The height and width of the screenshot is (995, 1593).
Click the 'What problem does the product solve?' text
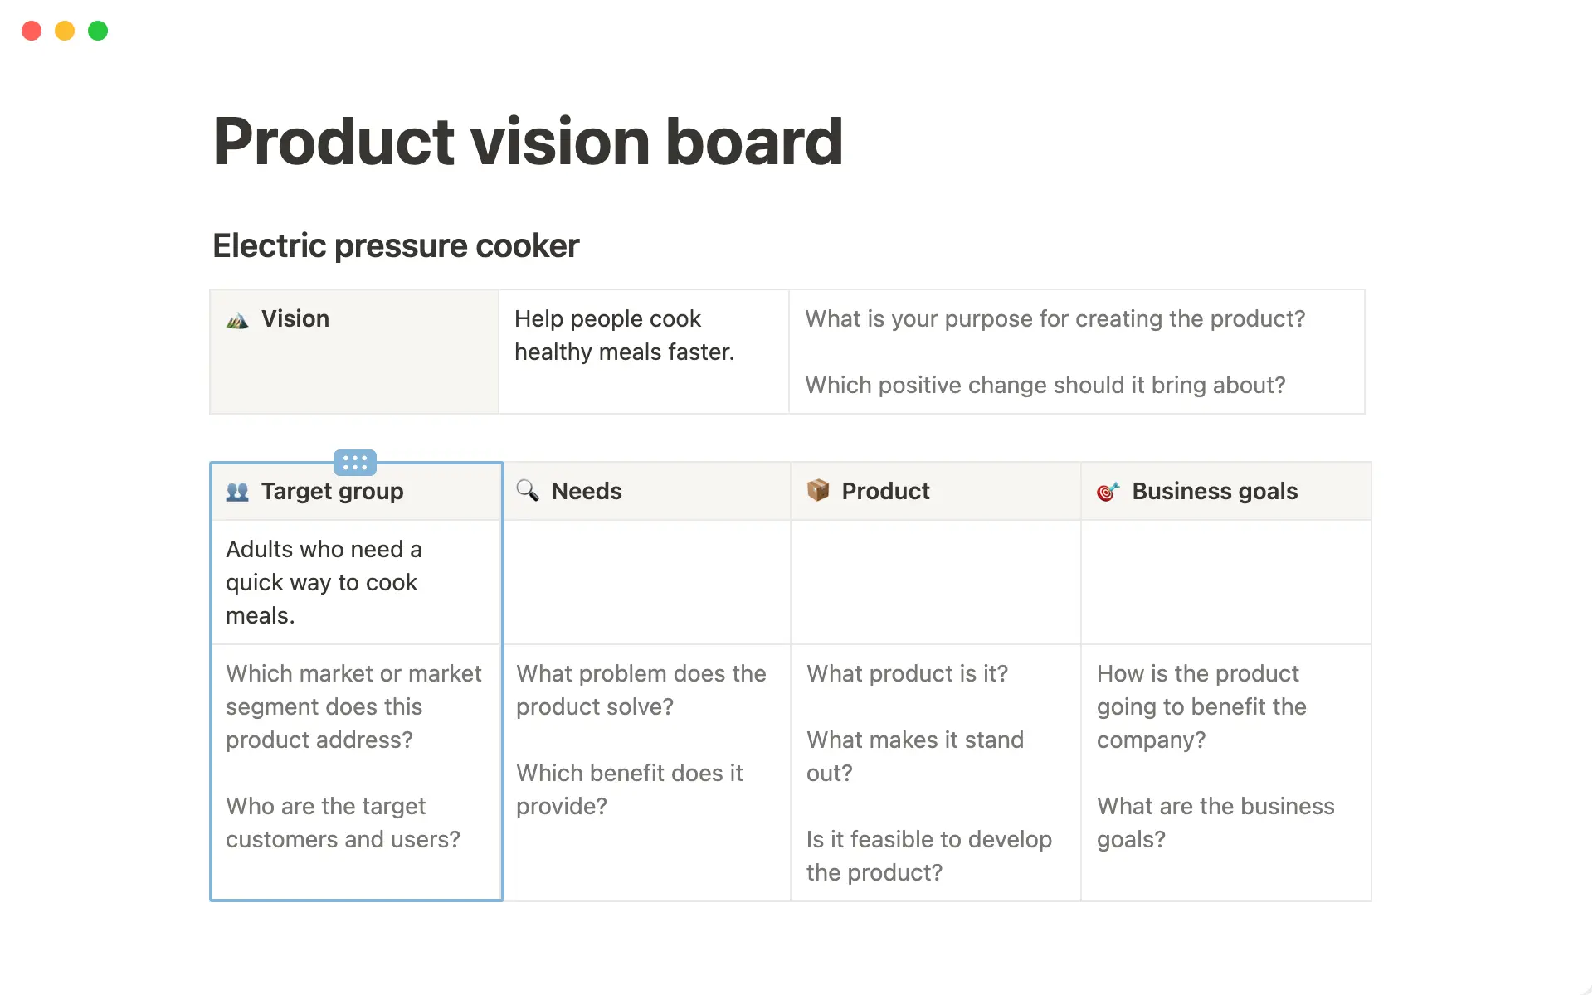(x=641, y=690)
